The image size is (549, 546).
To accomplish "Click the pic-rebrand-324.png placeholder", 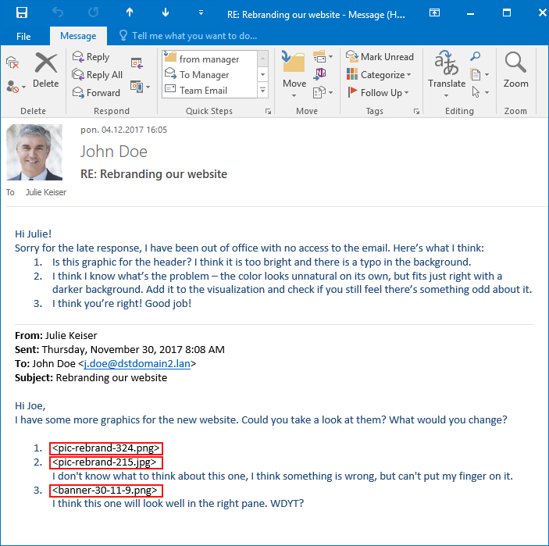I will click(x=106, y=448).
